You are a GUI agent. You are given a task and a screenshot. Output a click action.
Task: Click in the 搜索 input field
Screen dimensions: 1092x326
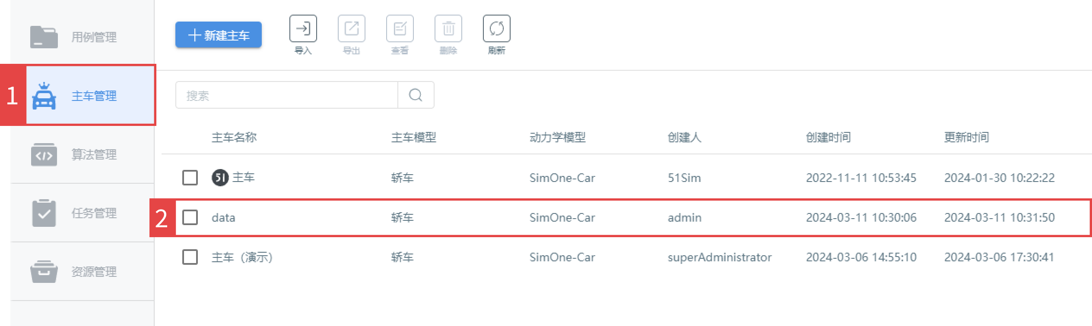[x=287, y=95]
